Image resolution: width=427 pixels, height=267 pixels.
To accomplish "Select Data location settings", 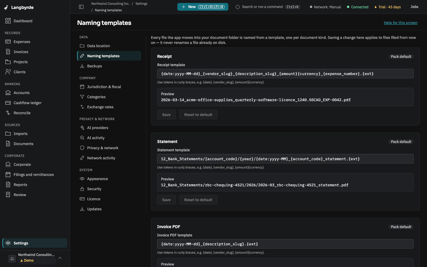I will (109, 46).
